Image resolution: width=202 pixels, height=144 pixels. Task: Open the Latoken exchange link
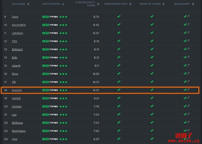tap(17, 33)
